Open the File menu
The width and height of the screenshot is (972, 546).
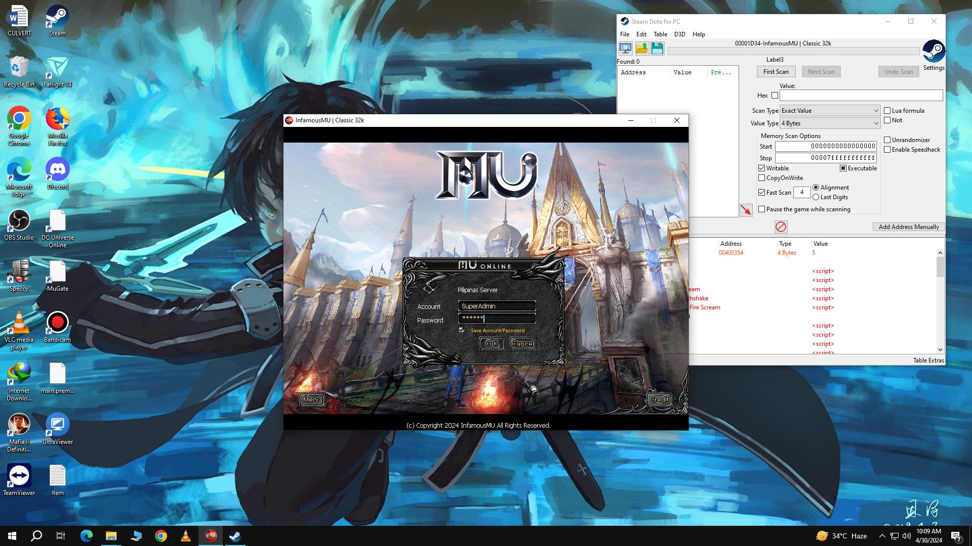(625, 34)
